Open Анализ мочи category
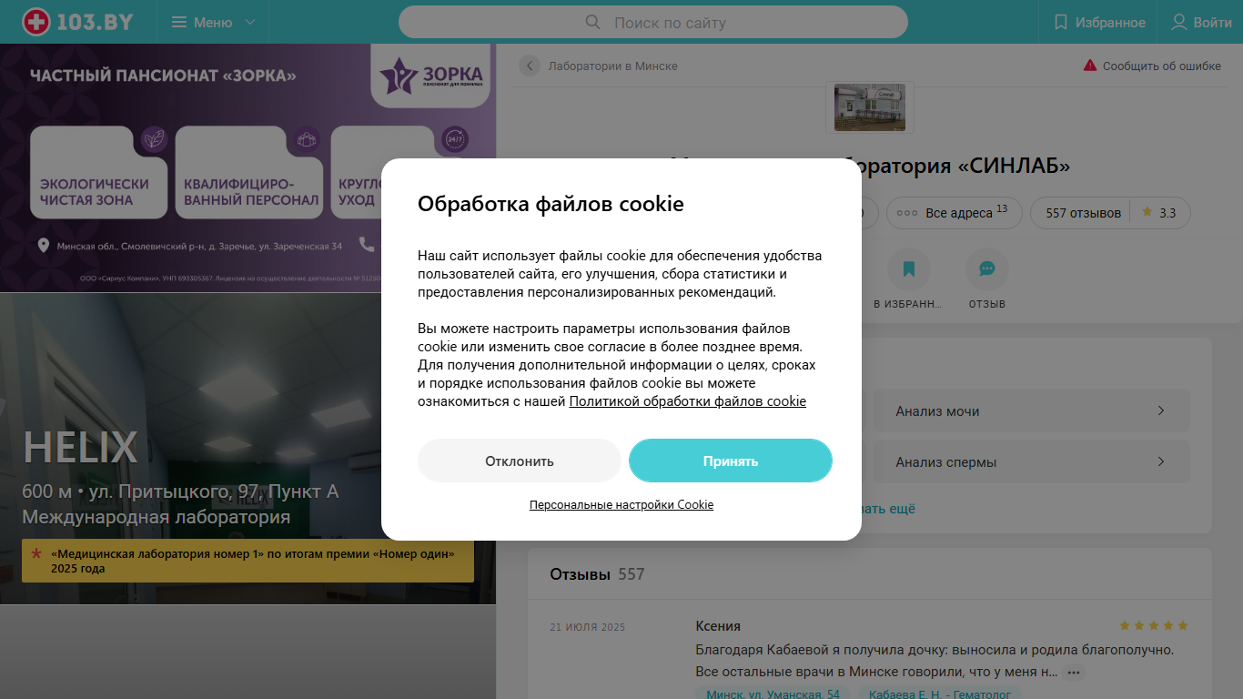1243x699 pixels. (x=1032, y=410)
